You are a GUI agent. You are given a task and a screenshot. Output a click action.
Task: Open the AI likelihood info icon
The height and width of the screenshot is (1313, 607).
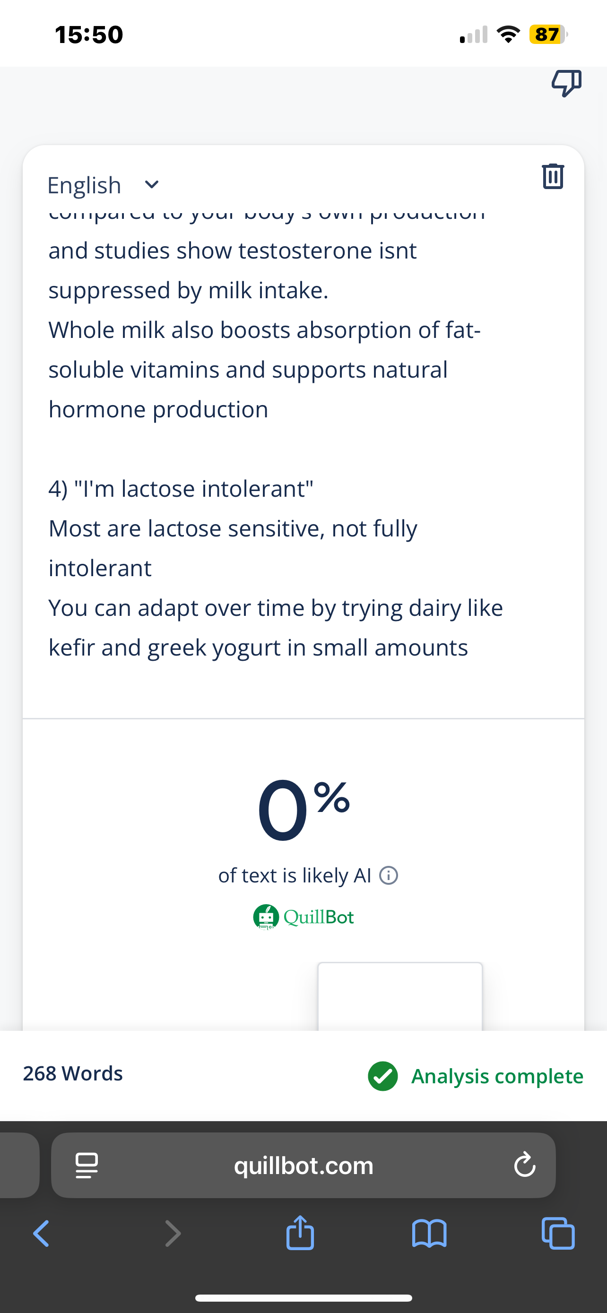click(x=389, y=876)
